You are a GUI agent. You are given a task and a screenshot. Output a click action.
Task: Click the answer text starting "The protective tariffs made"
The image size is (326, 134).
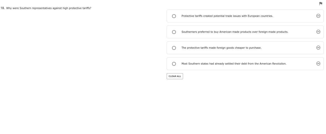click(x=221, y=48)
